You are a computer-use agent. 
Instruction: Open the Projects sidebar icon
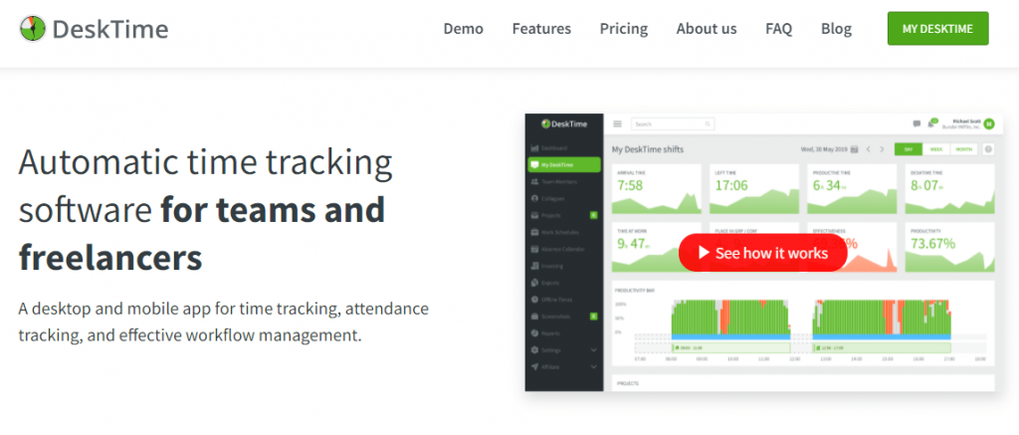click(534, 215)
